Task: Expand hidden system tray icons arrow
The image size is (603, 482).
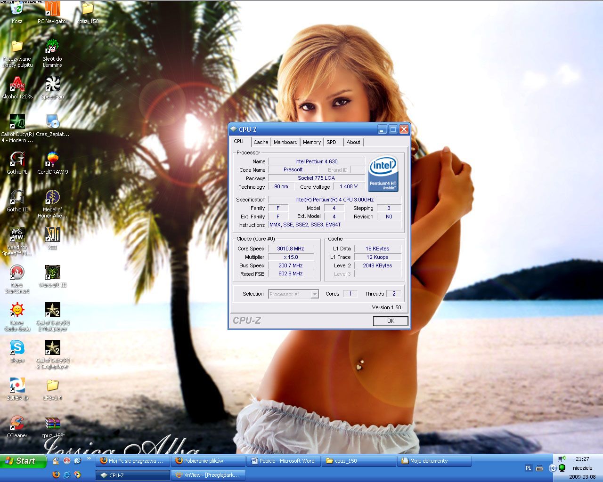Action: point(553,468)
